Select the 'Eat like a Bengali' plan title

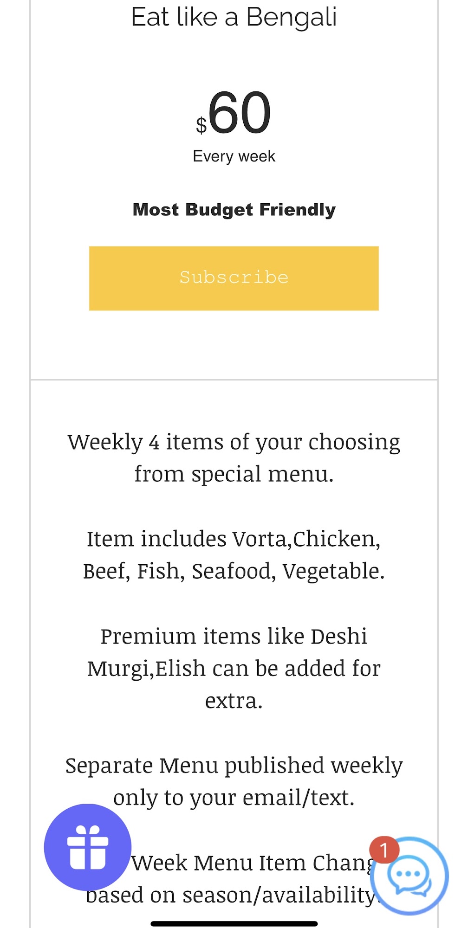click(234, 17)
